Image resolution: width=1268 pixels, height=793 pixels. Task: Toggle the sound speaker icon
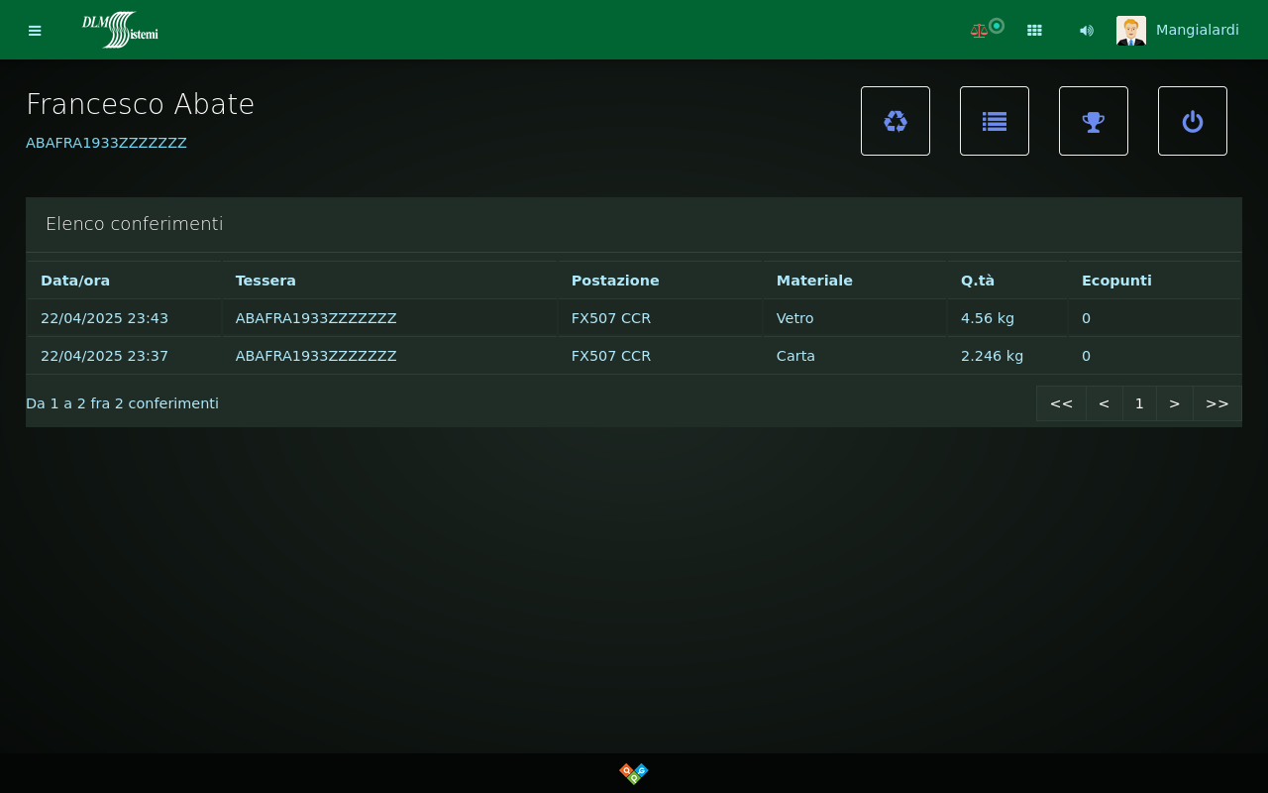(1087, 31)
